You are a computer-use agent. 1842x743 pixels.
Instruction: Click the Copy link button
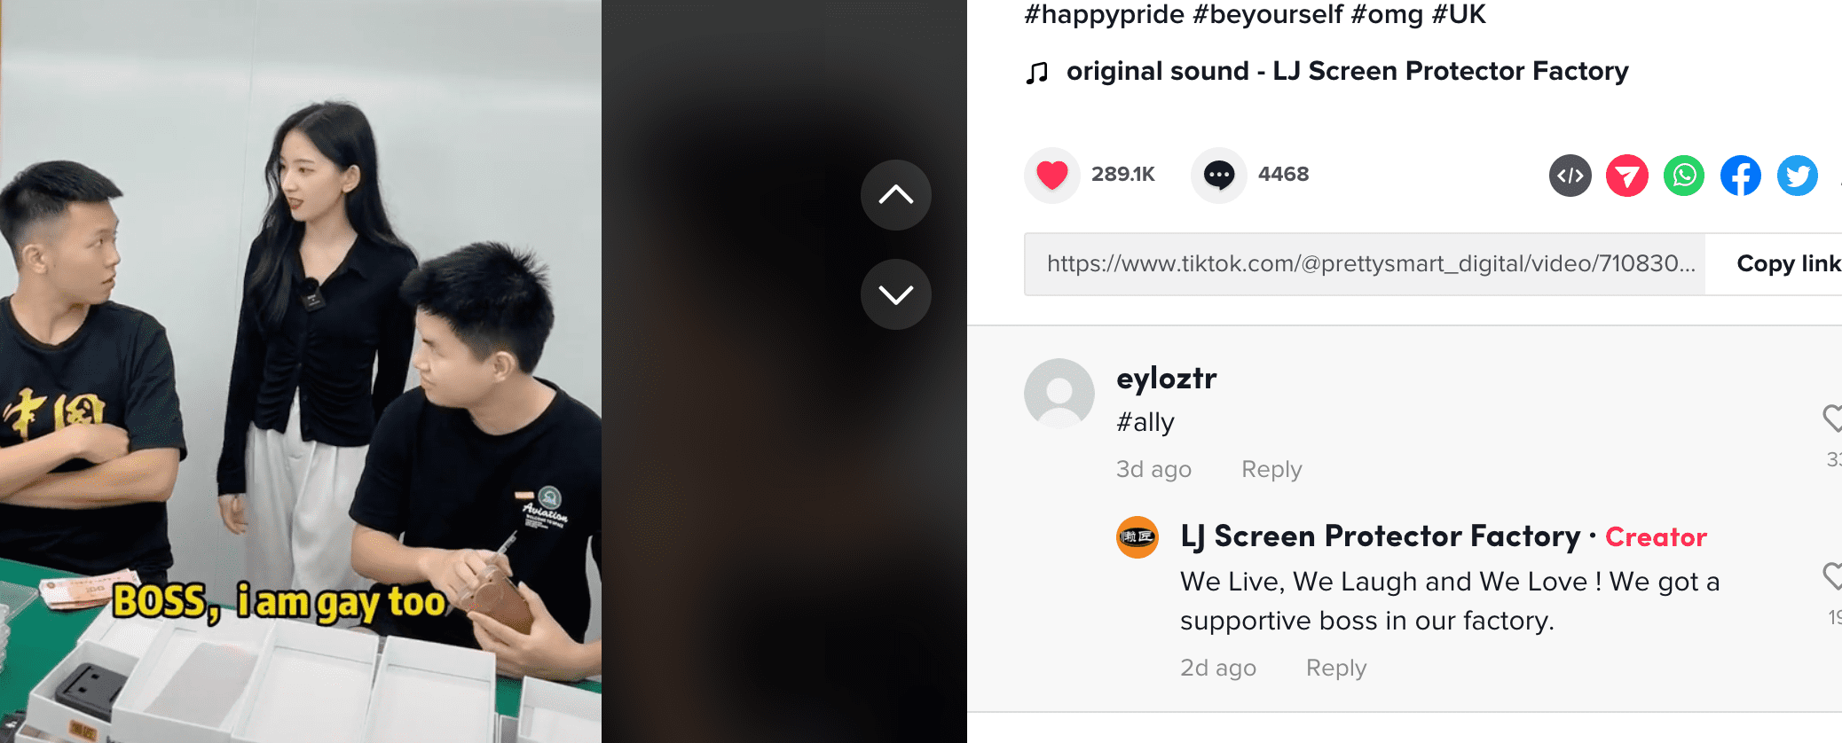pyautogui.click(x=1787, y=263)
